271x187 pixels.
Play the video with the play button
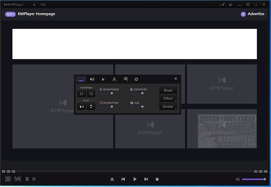pyautogui.click(x=135, y=179)
